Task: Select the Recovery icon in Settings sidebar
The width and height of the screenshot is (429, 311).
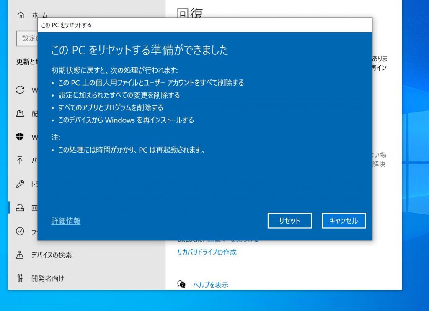Action: 20,208
